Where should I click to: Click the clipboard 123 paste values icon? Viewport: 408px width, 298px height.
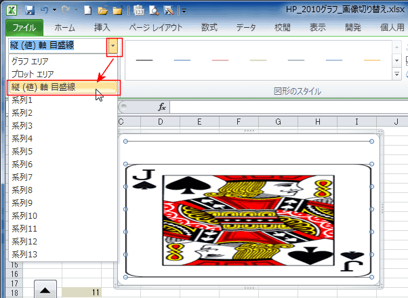coord(139,10)
